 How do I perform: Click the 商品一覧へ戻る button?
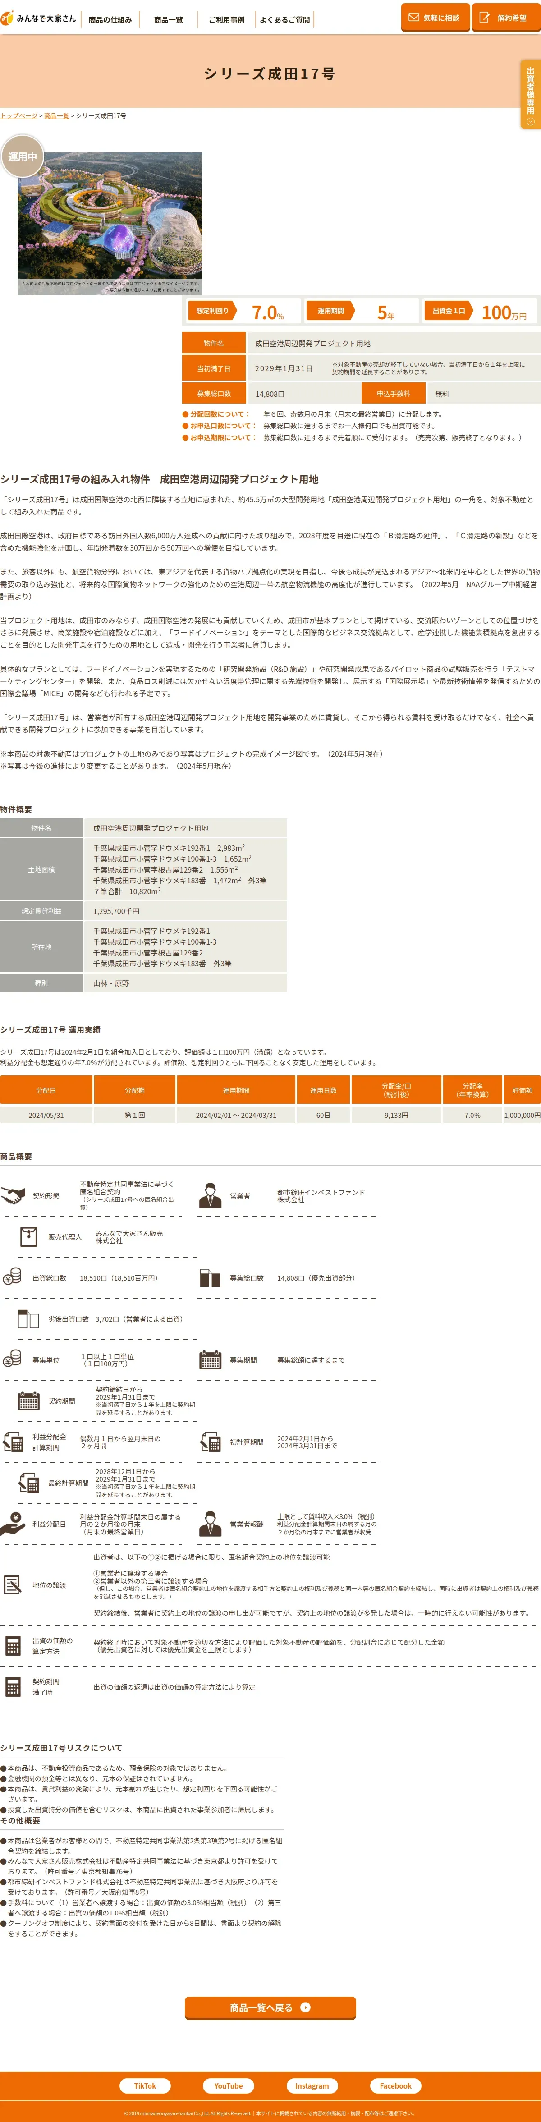270,2007
